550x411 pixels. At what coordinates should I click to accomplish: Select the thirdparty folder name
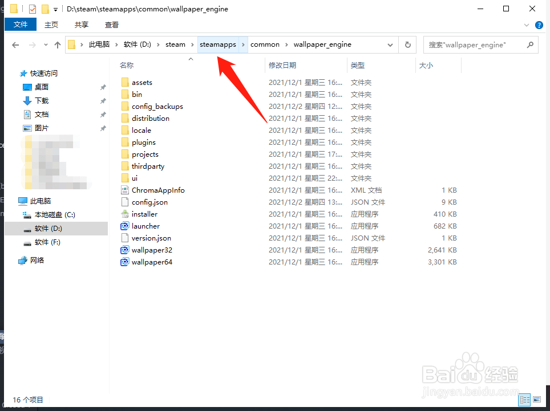pyautogui.click(x=148, y=166)
